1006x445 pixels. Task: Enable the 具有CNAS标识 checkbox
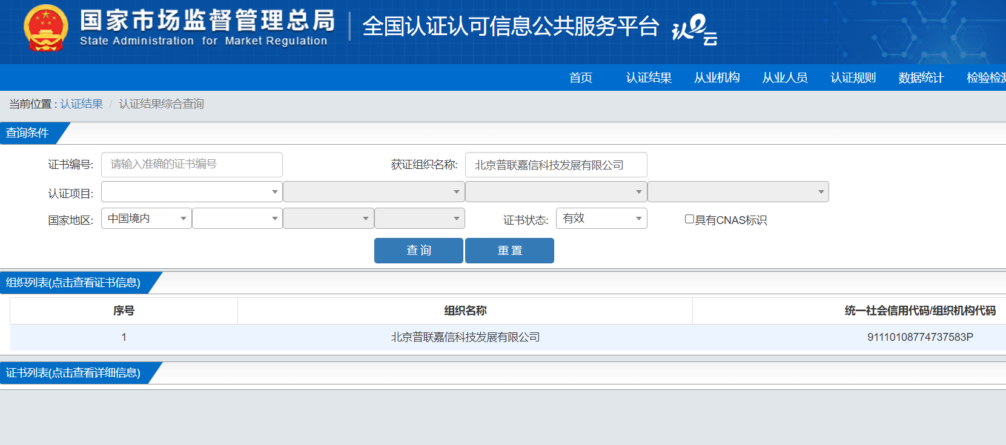pos(689,219)
